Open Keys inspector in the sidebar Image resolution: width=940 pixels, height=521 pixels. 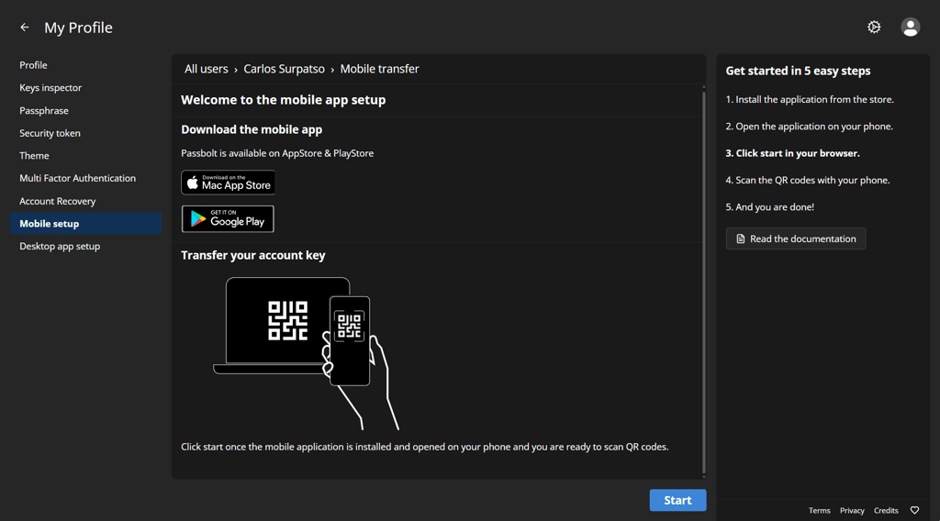pyautogui.click(x=85, y=87)
